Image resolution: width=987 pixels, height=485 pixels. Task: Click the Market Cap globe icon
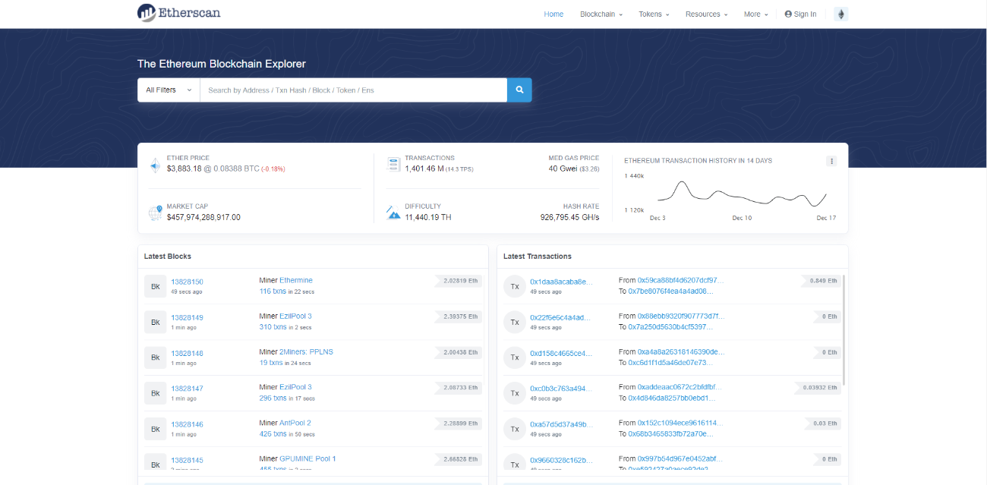(x=156, y=212)
